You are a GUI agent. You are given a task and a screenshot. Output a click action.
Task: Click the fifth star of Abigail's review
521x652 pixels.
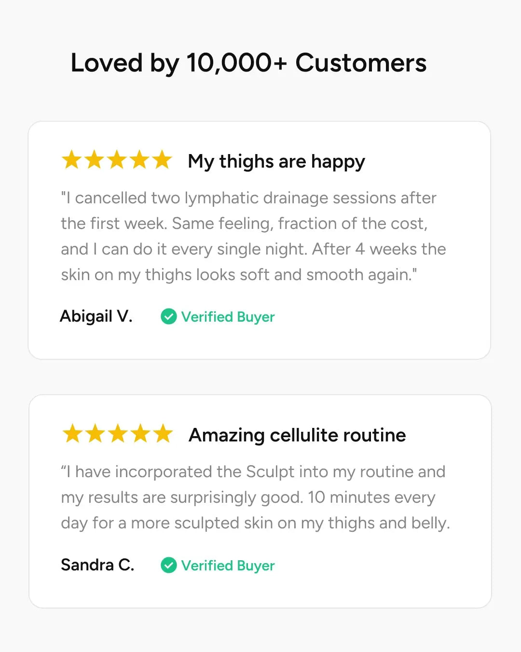click(163, 160)
